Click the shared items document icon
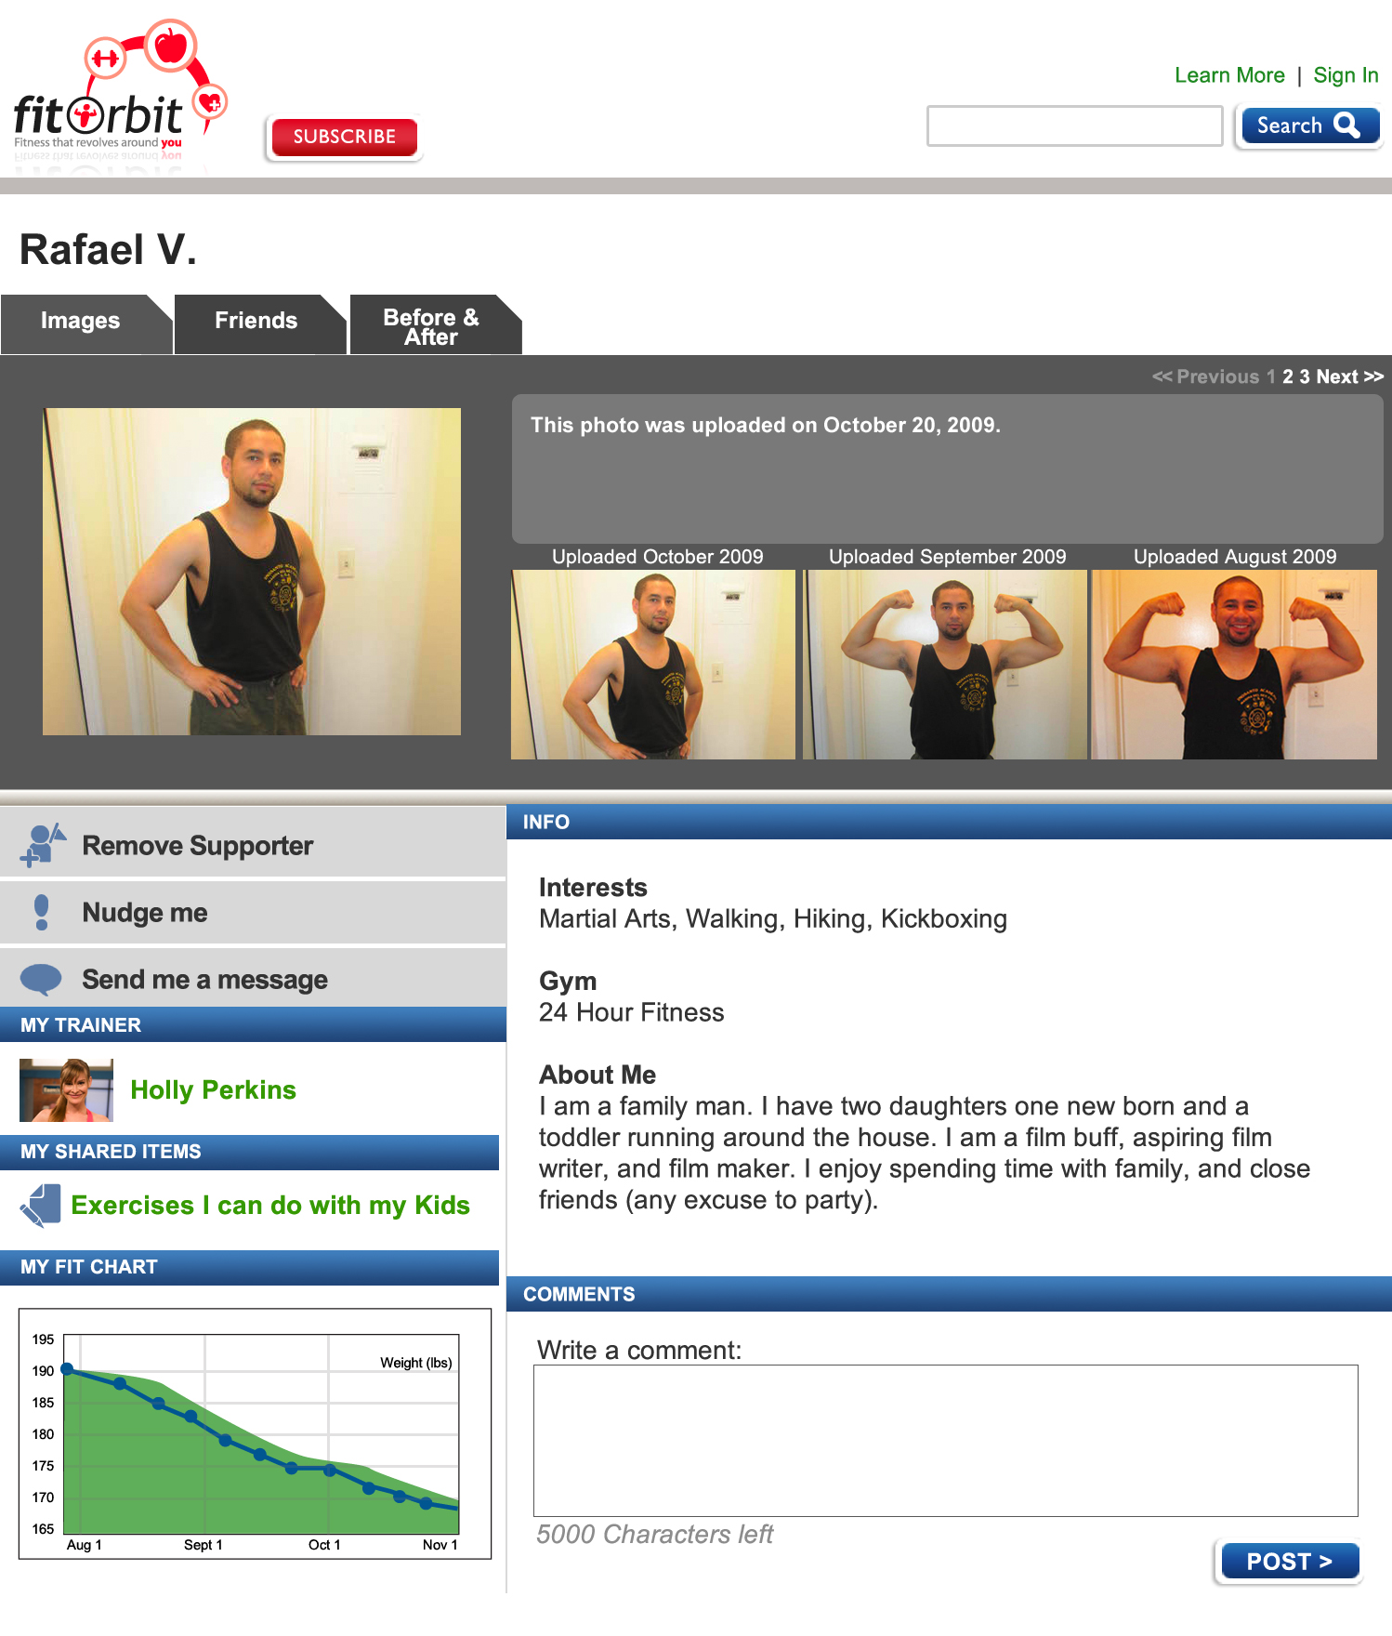The image size is (1392, 1636). [40, 1205]
